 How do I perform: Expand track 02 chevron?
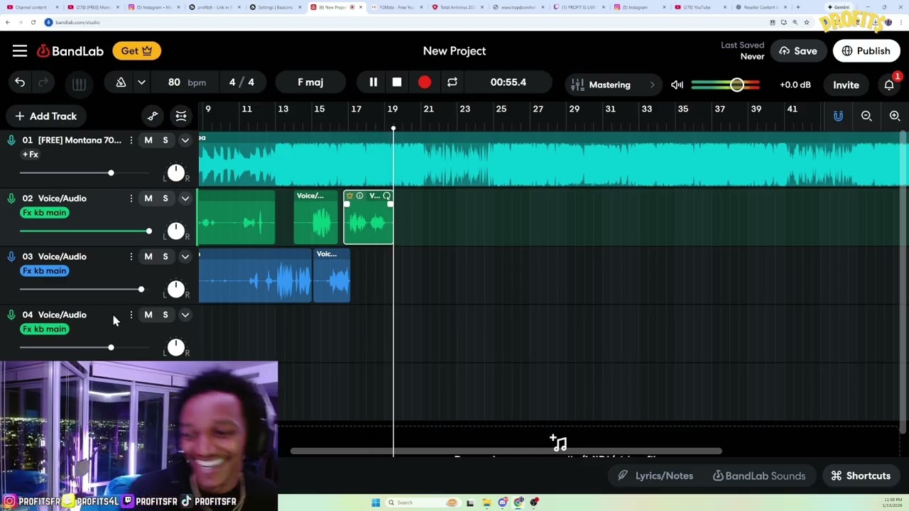pyautogui.click(x=185, y=199)
